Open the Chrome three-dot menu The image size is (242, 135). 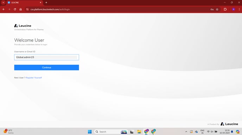click(239, 9)
